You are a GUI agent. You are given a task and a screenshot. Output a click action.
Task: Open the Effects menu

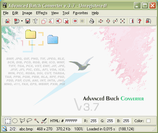42,13
